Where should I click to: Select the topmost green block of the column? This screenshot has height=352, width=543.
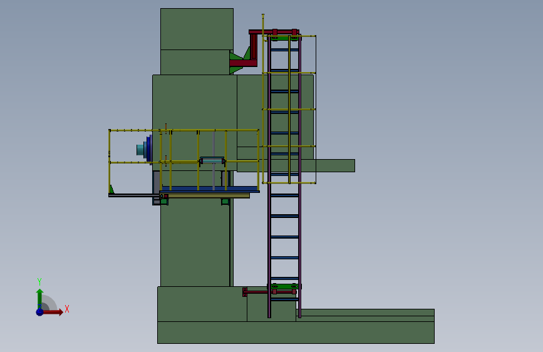coord(197,29)
